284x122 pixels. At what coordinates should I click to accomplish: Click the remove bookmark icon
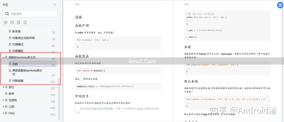coord(25,22)
